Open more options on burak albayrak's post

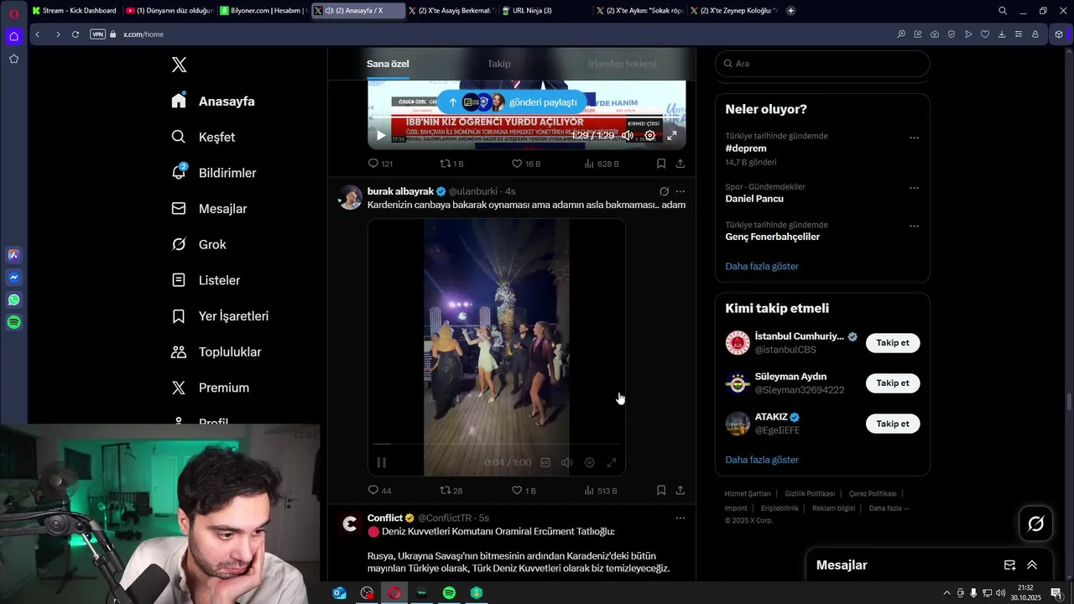pos(680,191)
